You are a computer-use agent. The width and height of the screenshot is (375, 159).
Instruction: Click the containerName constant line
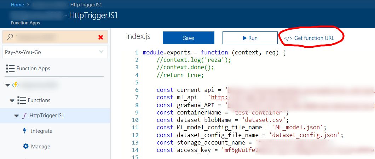(x=223, y=112)
